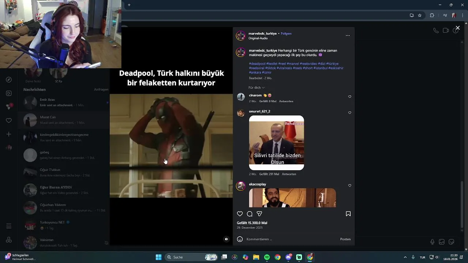
Task: Open marvelxdc_turkiye profile from post header
Action: point(263,34)
